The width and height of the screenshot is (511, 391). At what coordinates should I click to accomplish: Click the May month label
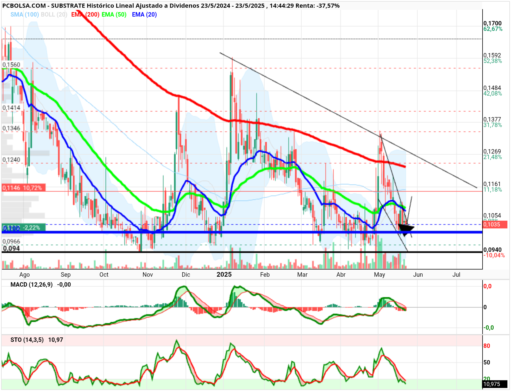(x=380, y=275)
